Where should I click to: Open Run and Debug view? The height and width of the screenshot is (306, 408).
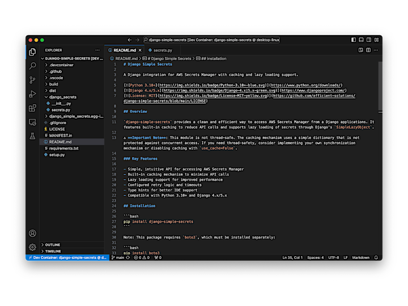point(32,94)
